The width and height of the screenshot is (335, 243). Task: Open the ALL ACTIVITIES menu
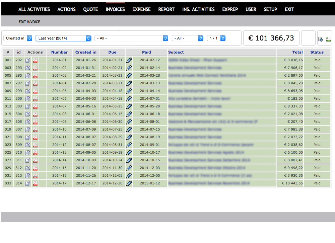(34, 9)
